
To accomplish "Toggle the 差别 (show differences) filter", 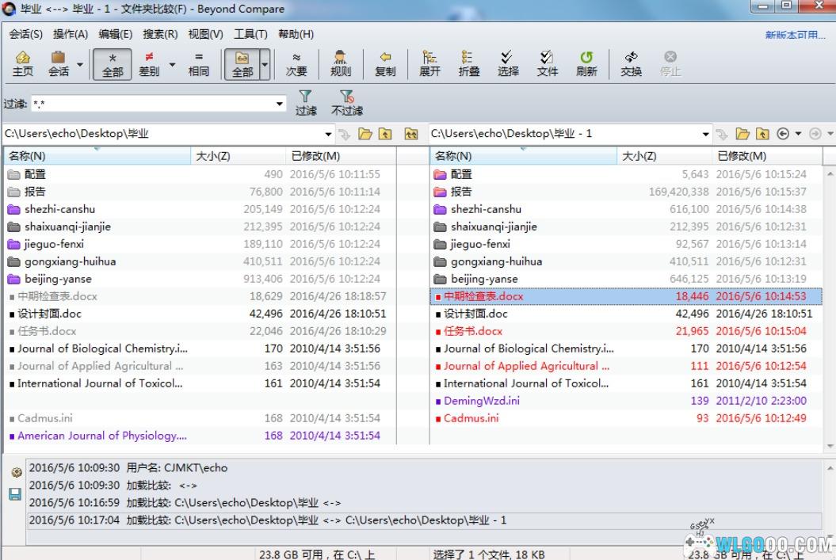I will click(149, 63).
